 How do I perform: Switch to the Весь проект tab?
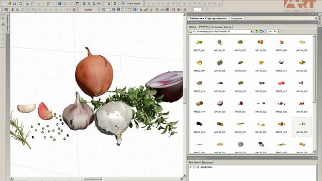(x=195, y=162)
